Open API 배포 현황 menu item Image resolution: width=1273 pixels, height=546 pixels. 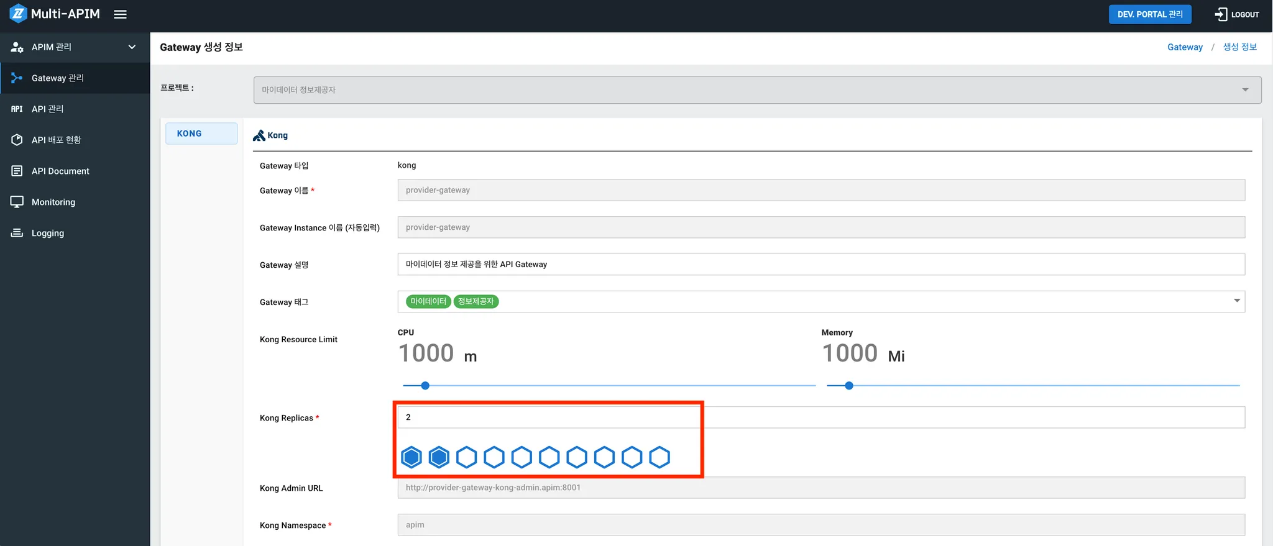tap(75, 140)
